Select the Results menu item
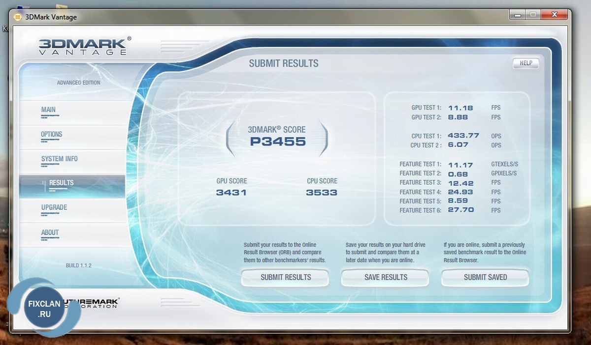The height and width of the screenshot is (345, 591). coord(72,186)
